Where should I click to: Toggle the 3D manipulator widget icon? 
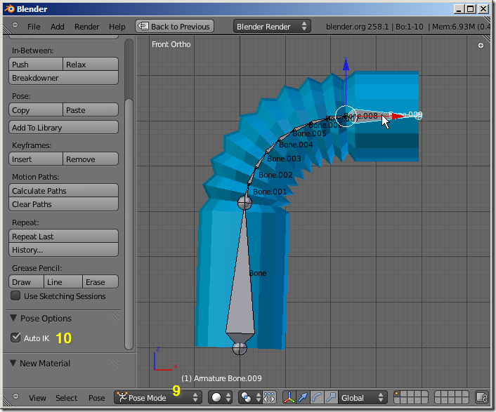point(289,398)
